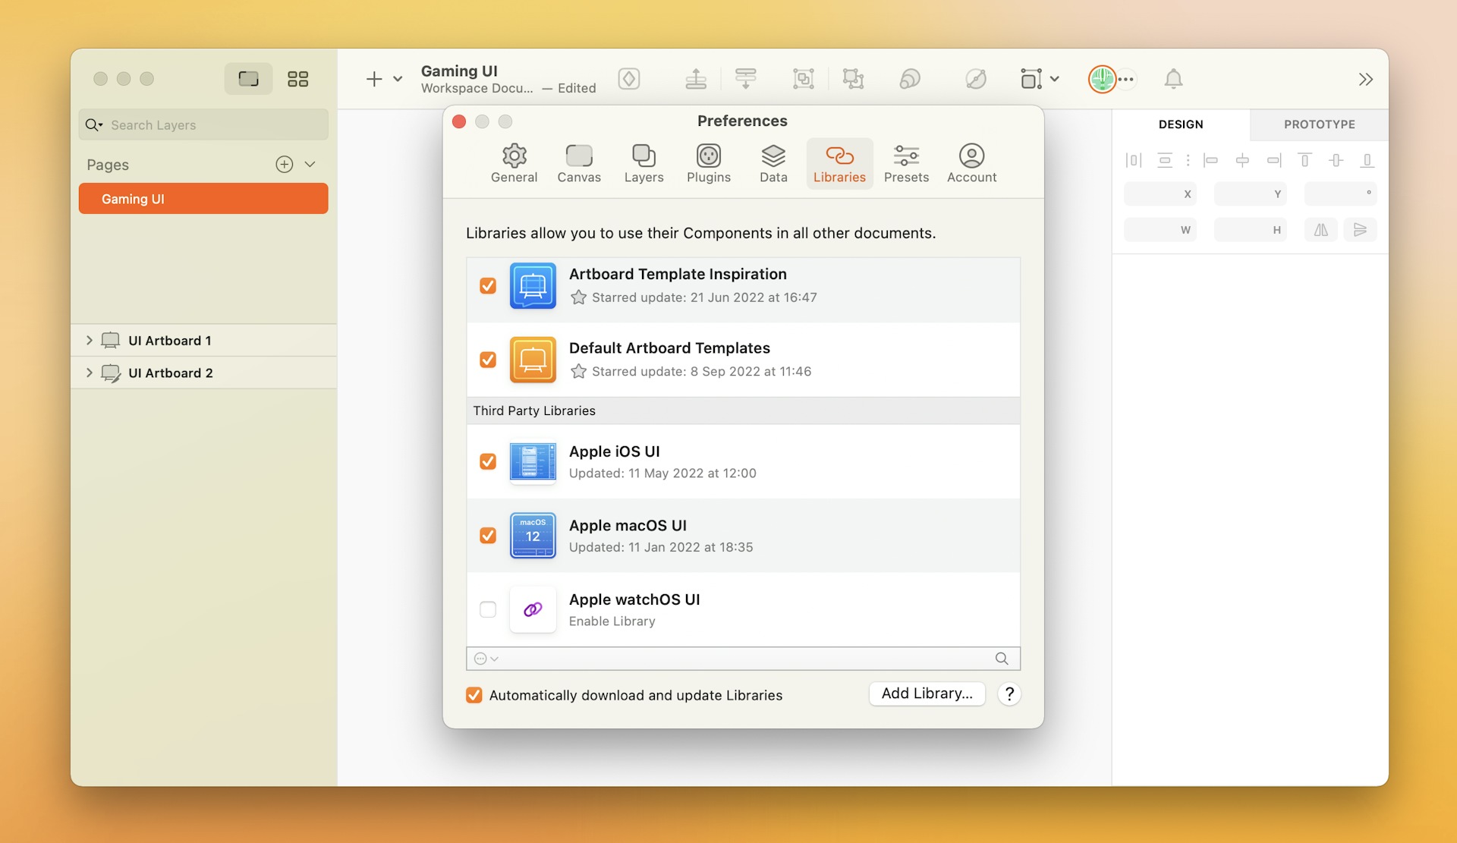Click the Default Artboard Templates orange icon

click(x=533, y=360)
